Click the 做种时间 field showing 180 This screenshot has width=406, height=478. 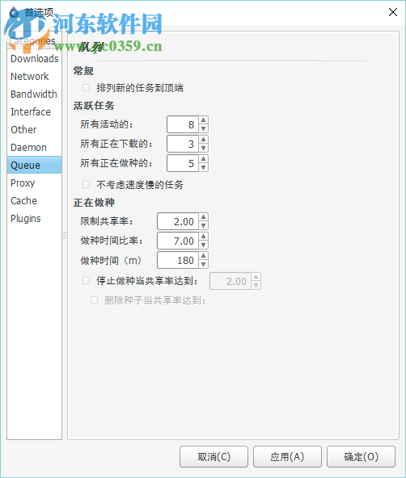coord(178,260)
